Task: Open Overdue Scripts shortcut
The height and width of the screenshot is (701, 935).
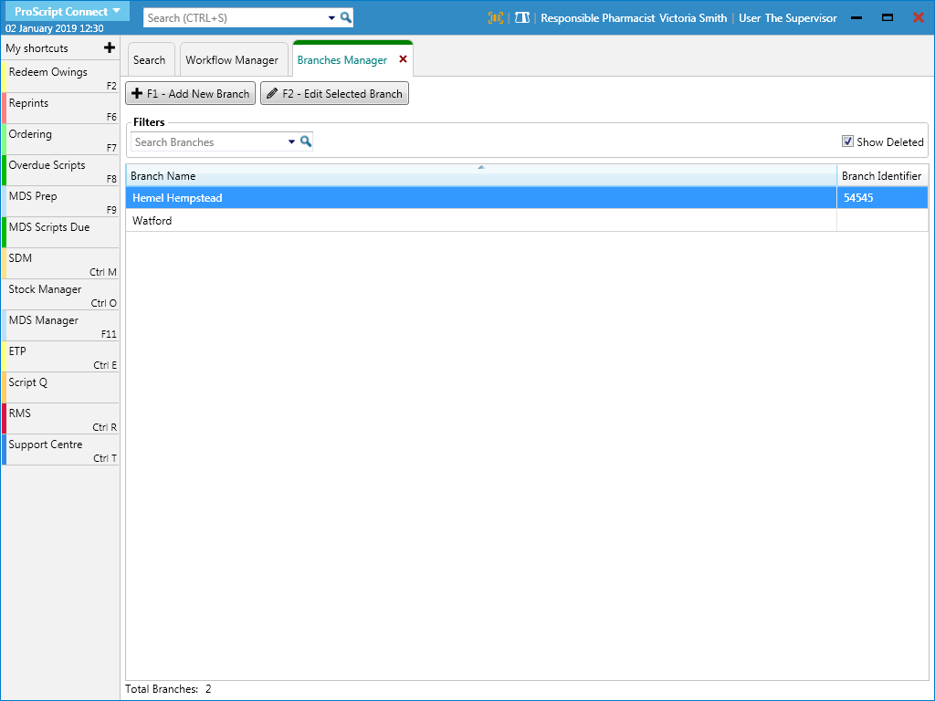Action: [x=61, y=170]
